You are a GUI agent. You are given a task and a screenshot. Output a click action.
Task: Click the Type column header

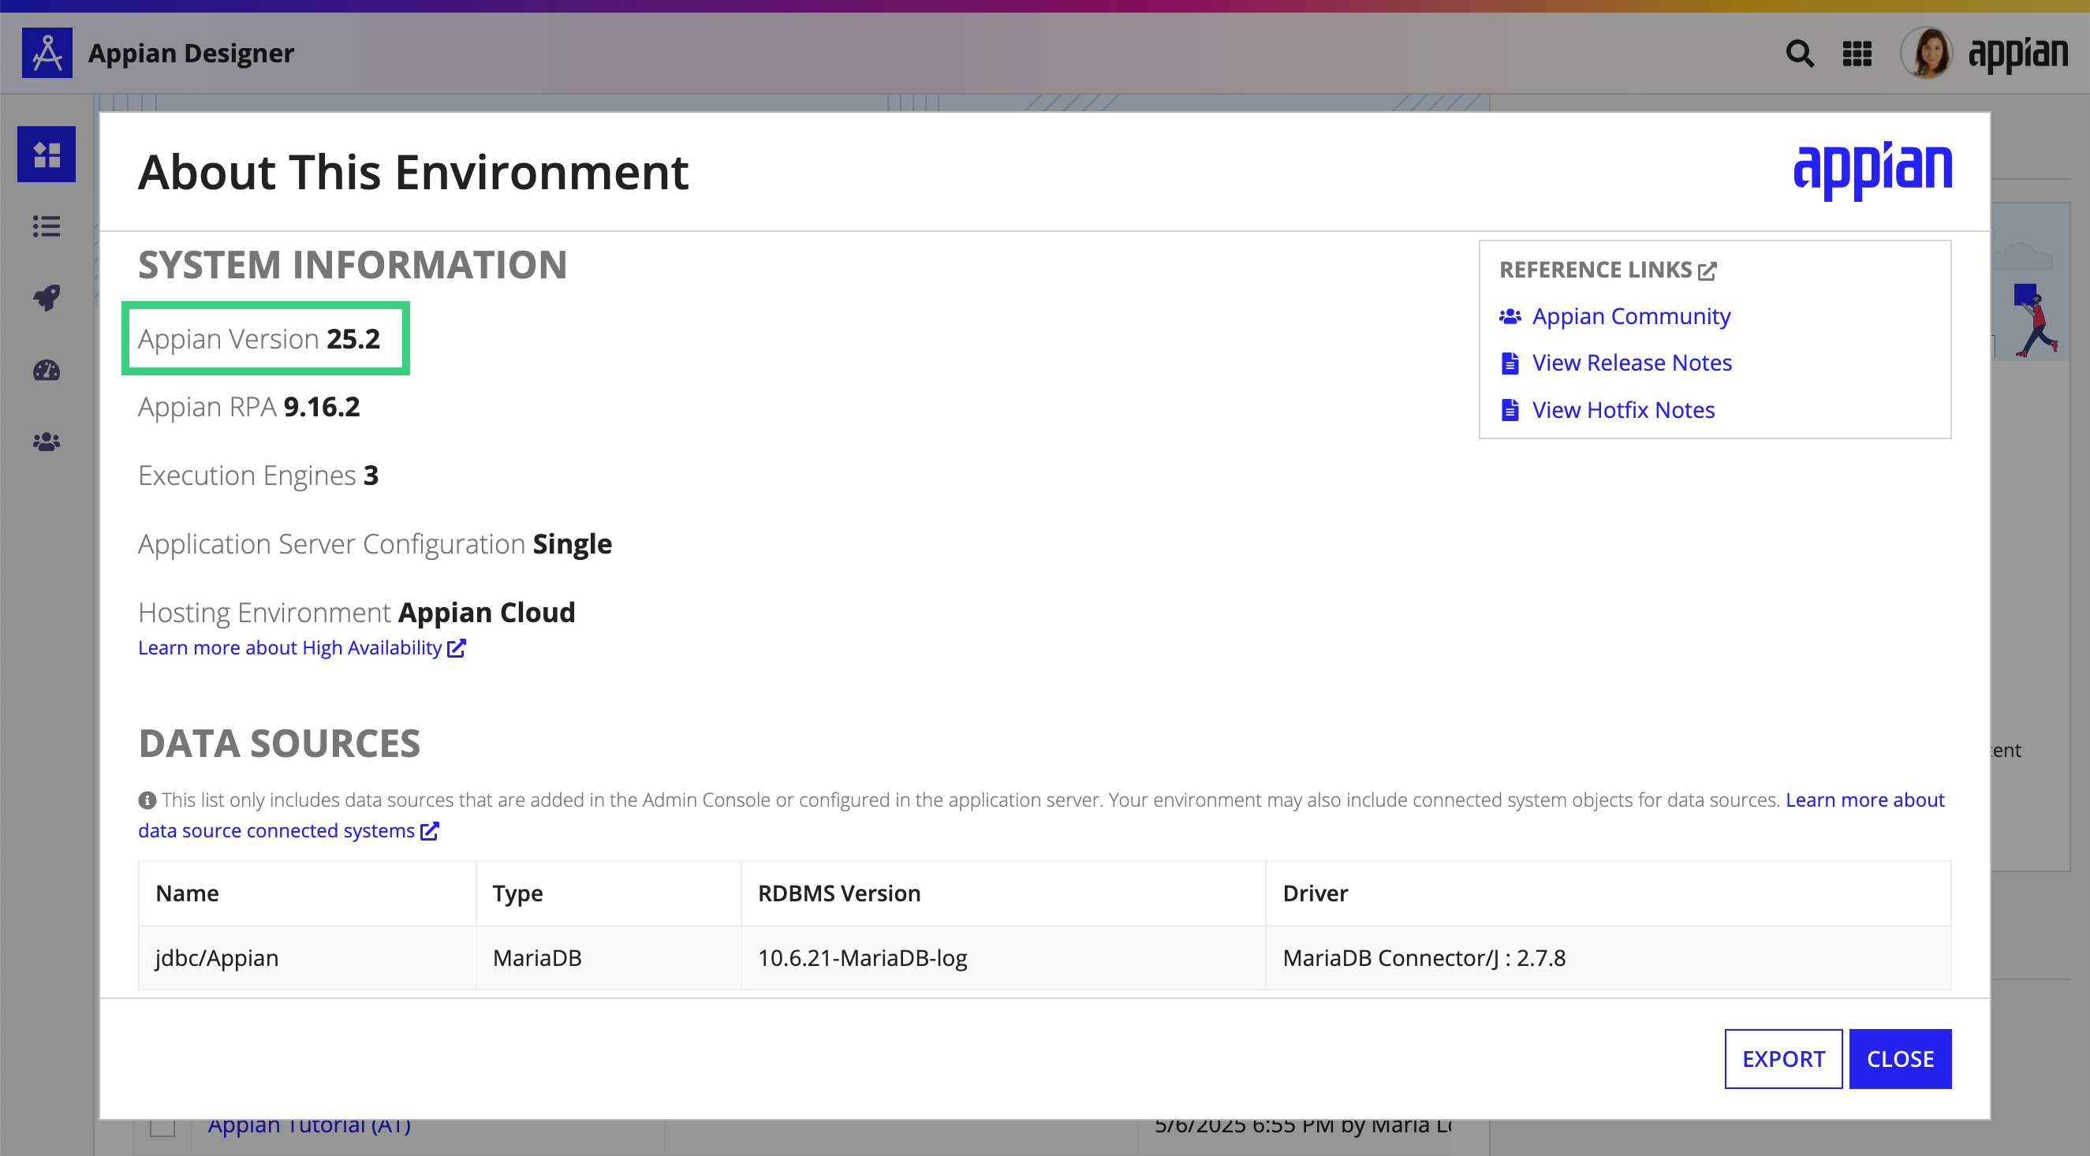tap(609, 893)
